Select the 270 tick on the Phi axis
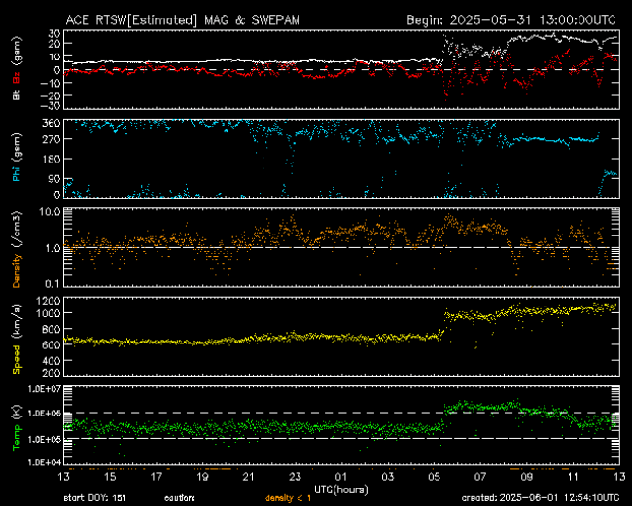 tap(52, 139)
